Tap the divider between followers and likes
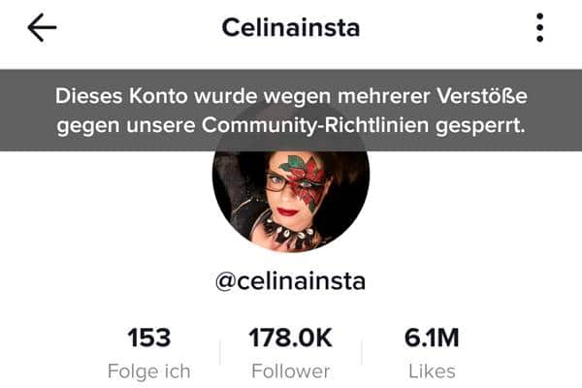582x388 pixels. coord(362,352)
